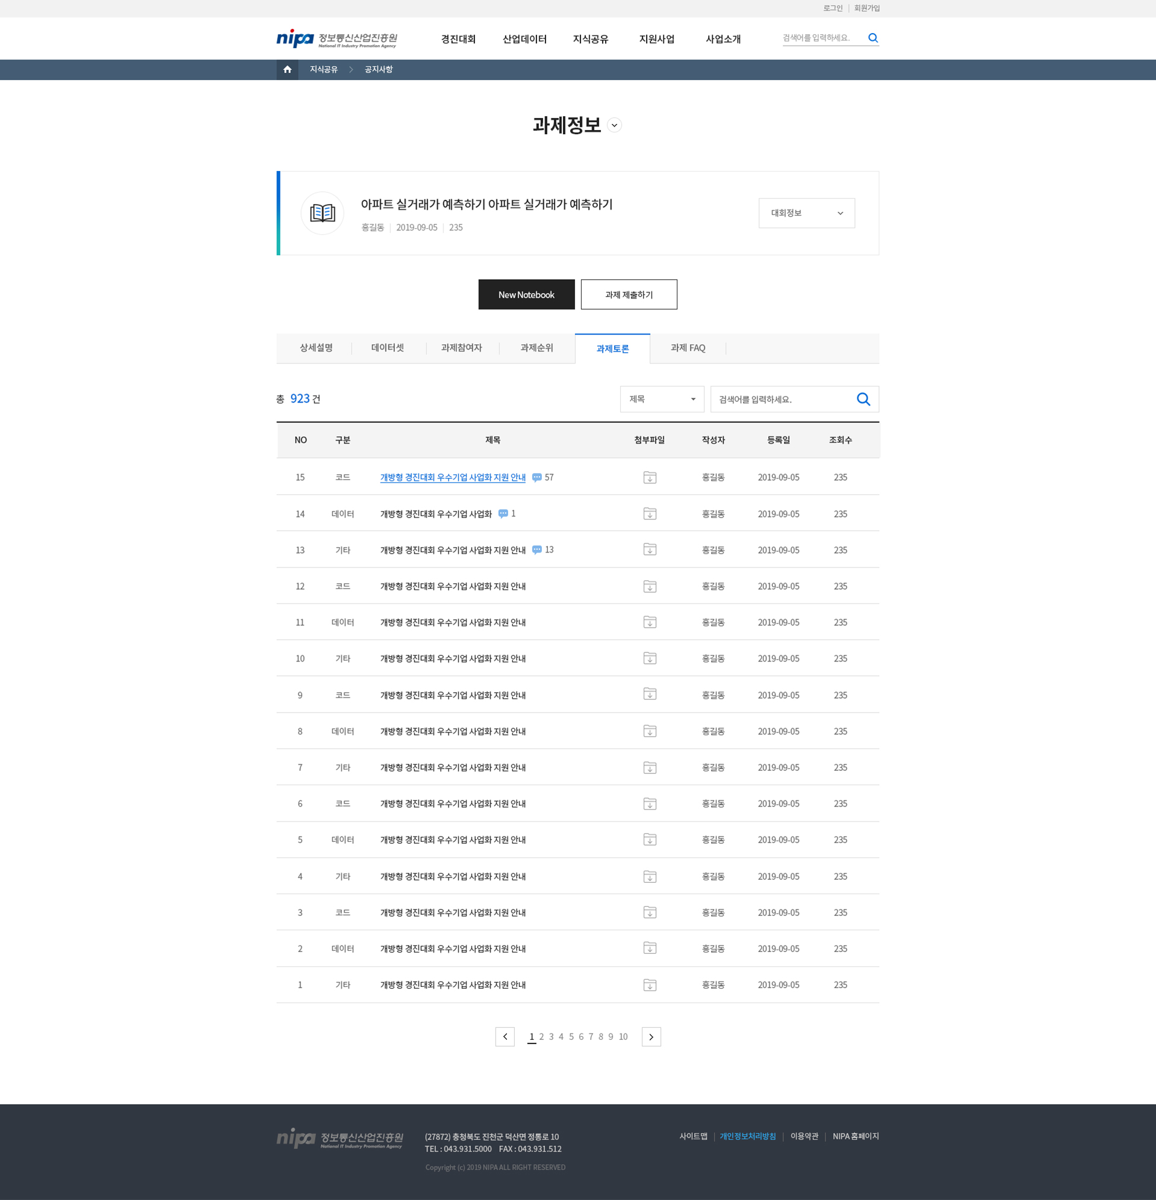Download attachment for post number 15
This screenshot has width=1156, height=1200.
[x=650, y=478]
